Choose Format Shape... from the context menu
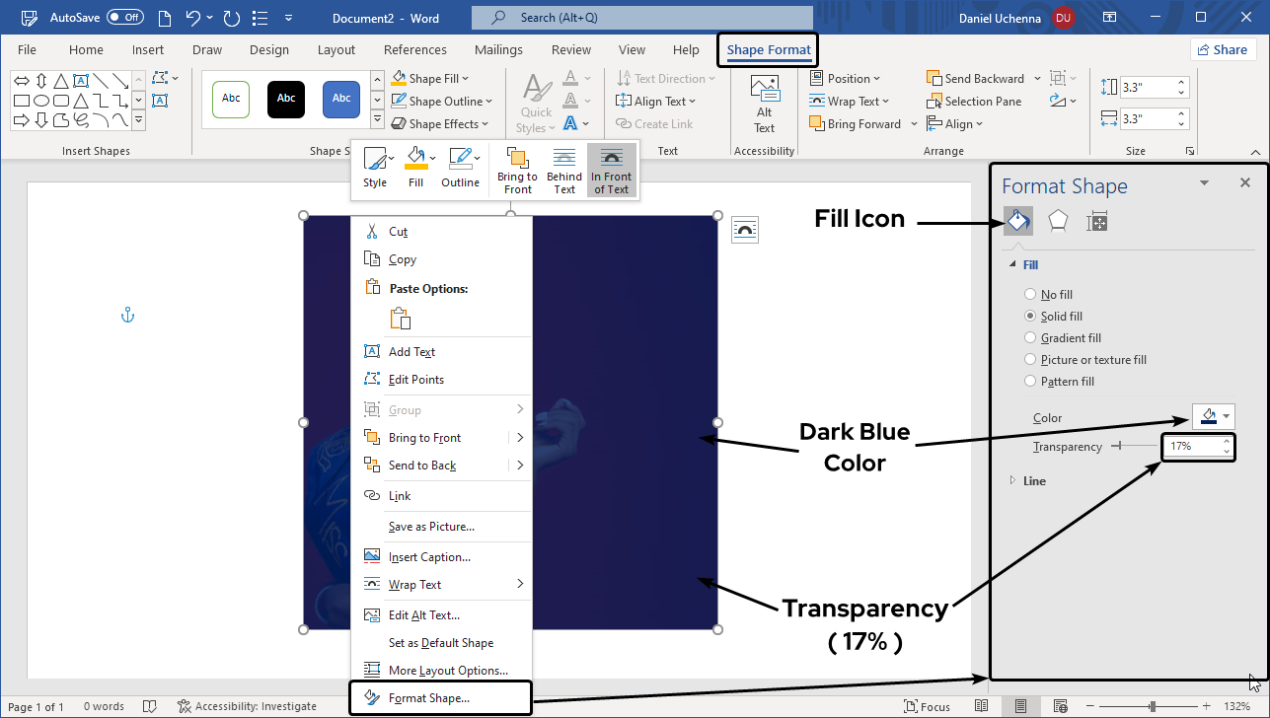This screenshot has height=718, width=1270. pos(429,698)
